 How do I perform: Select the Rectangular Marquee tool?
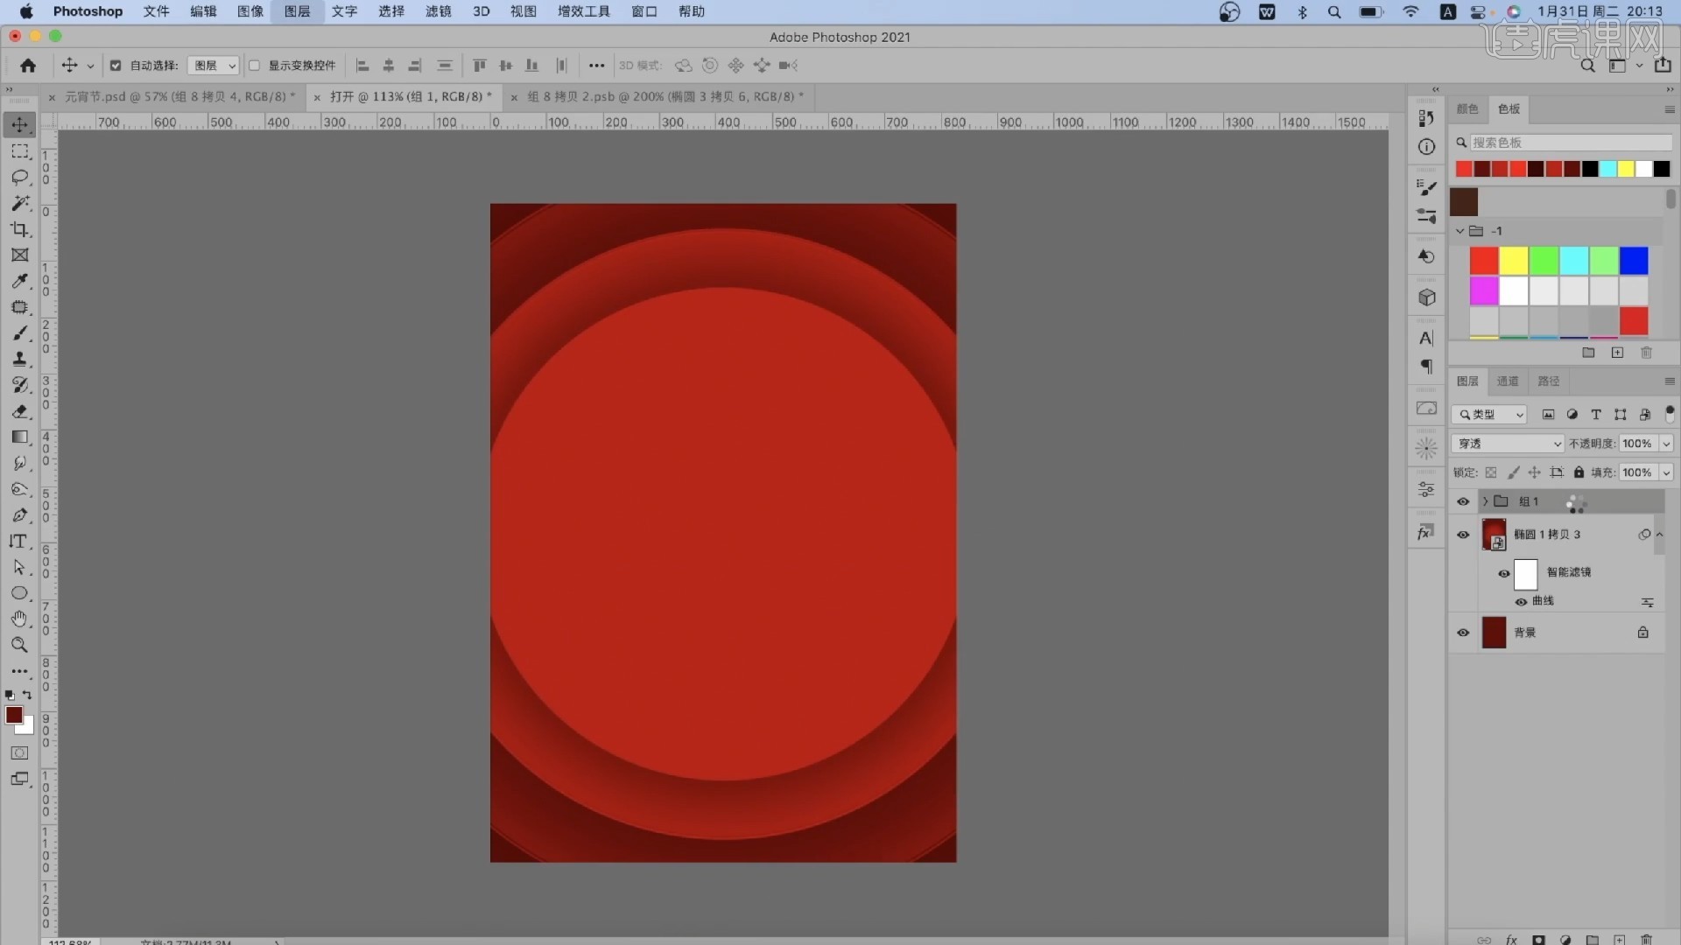[x=19, y=151]
